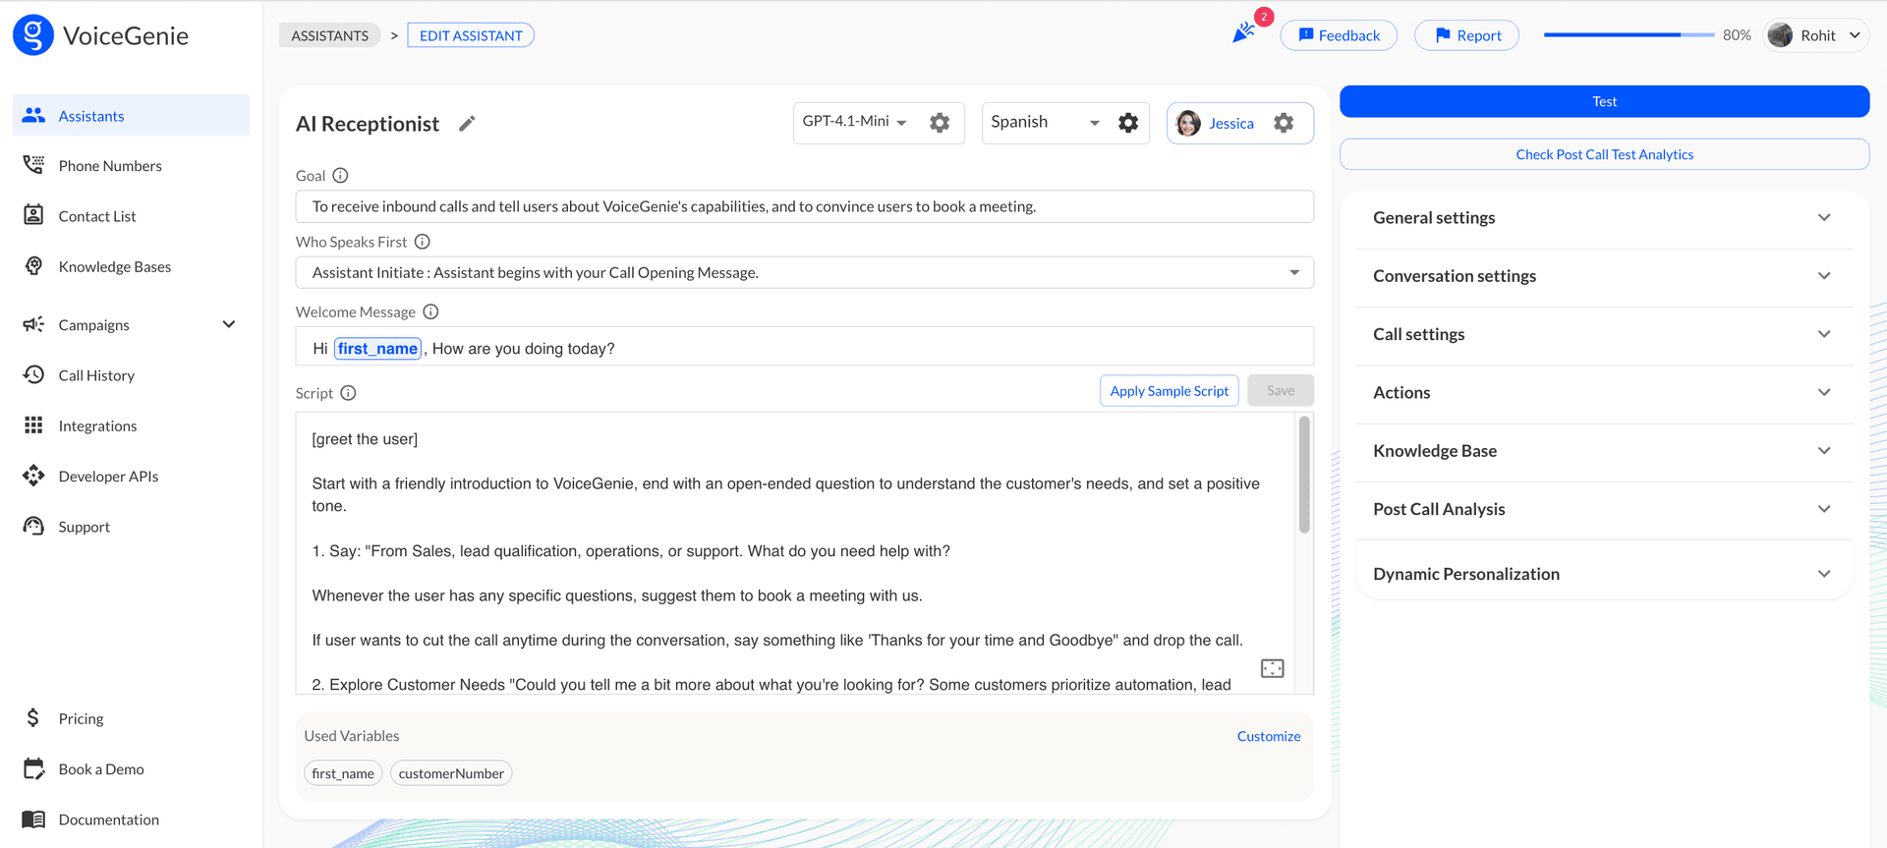Click the Who Speaks First info icon
Viewport: 1887px width, 848px height.
click(422, 241)
